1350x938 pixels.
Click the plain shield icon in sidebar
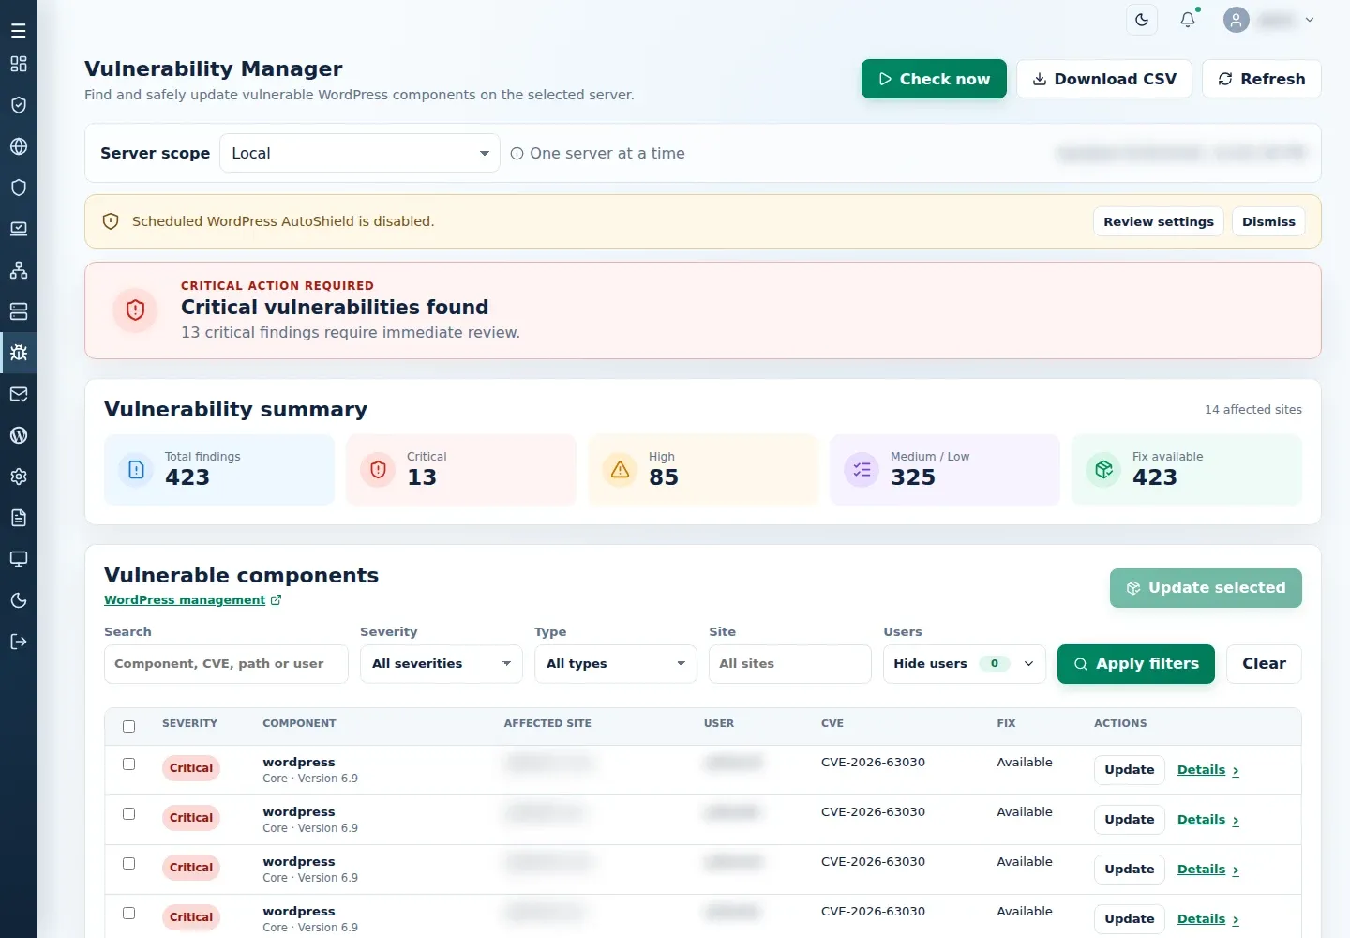(19, 188)
